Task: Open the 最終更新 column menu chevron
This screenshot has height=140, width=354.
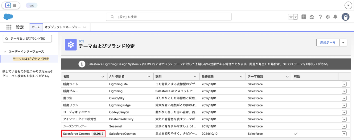Action: [241, 77]
